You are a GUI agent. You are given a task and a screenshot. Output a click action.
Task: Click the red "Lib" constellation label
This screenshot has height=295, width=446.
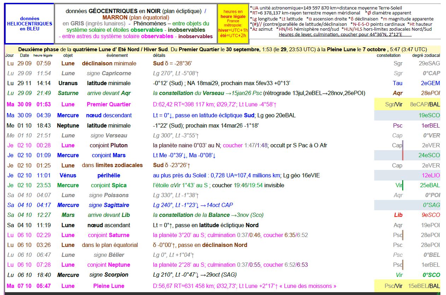click(398, 215)
